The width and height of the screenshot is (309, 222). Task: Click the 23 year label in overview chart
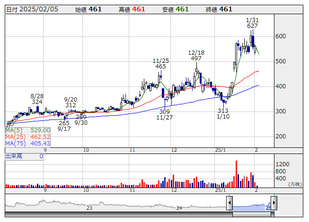pos(89,208)
